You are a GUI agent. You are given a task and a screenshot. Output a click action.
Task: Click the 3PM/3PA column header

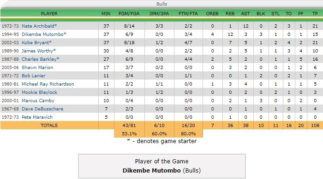click(159, 13)
